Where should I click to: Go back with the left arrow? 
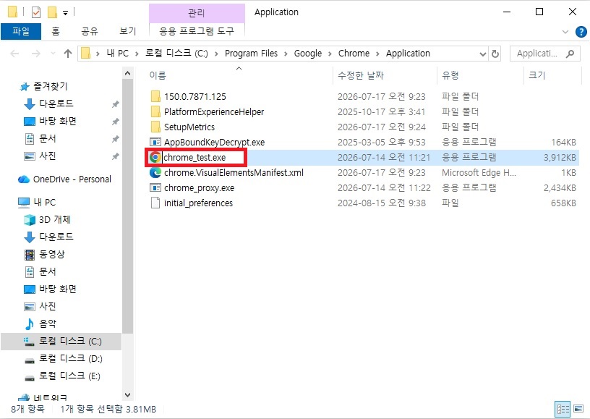pos(14,54)
